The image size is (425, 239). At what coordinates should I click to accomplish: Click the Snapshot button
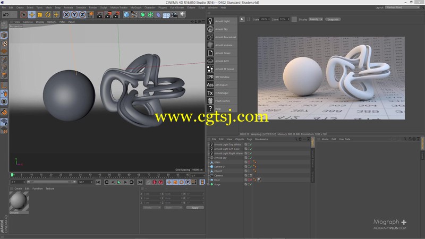(x=333, y=20)
